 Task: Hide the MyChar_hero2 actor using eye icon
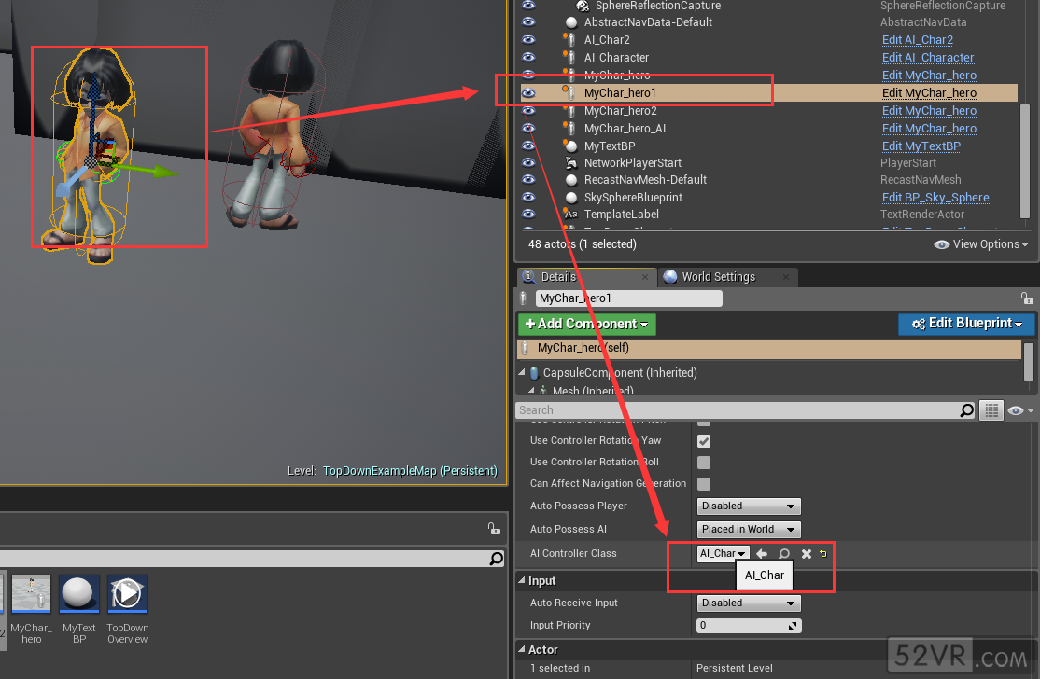529,111
